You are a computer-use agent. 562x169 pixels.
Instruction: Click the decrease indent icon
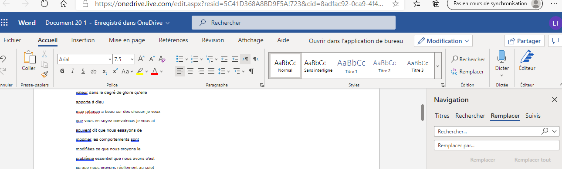224,59
